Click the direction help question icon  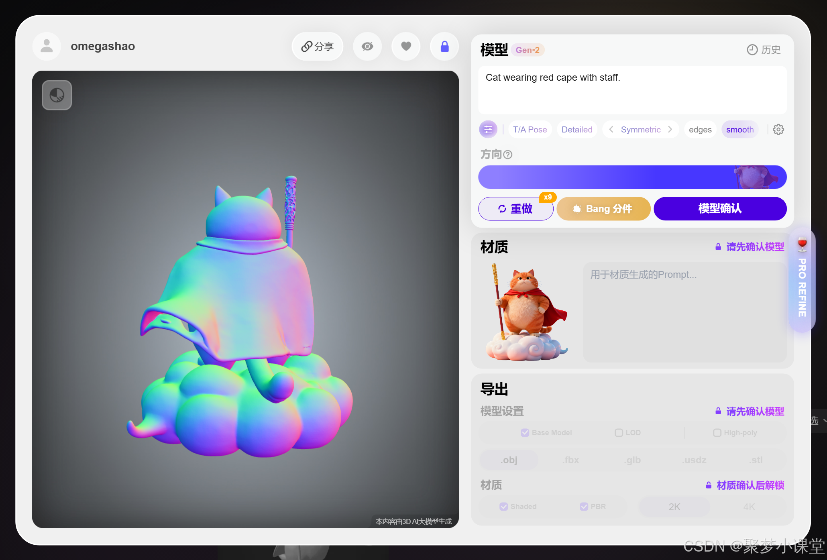coord(508,155)
